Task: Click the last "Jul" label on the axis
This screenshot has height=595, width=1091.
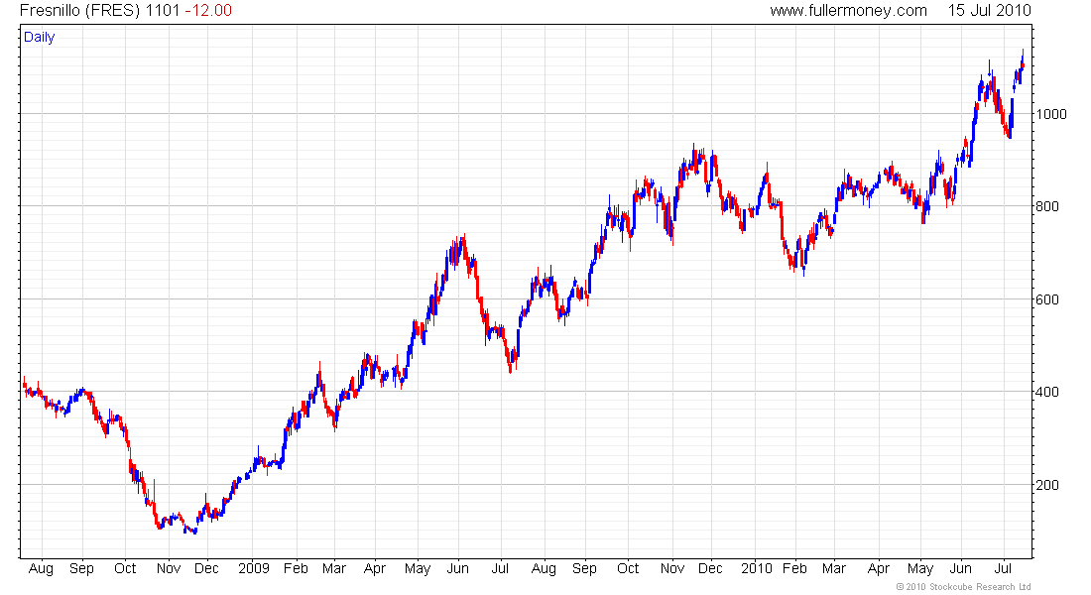Action: 1003,568
